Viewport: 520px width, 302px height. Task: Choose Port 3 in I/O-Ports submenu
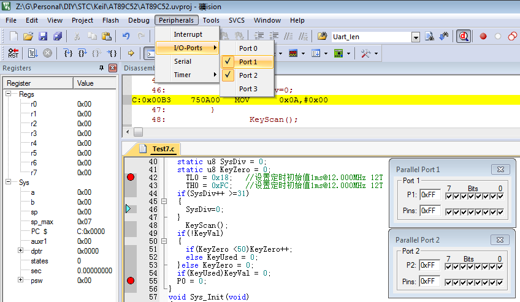pos(247,89)
